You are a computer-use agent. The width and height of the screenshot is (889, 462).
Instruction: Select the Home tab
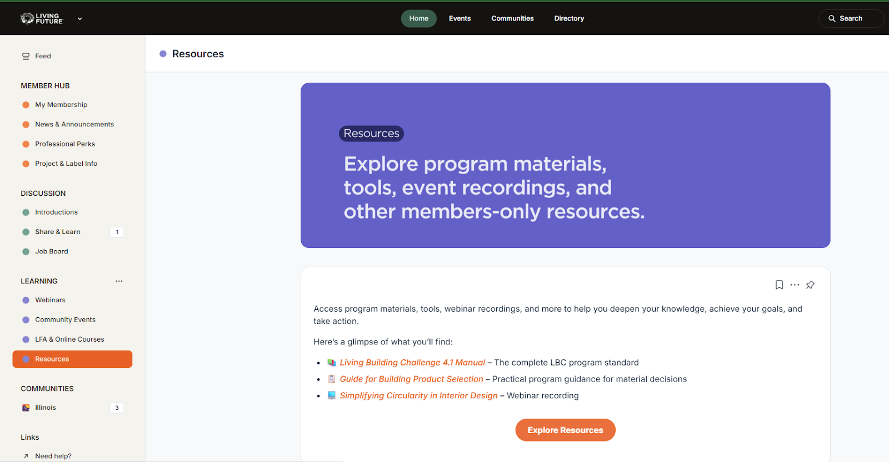click(418, 18)
